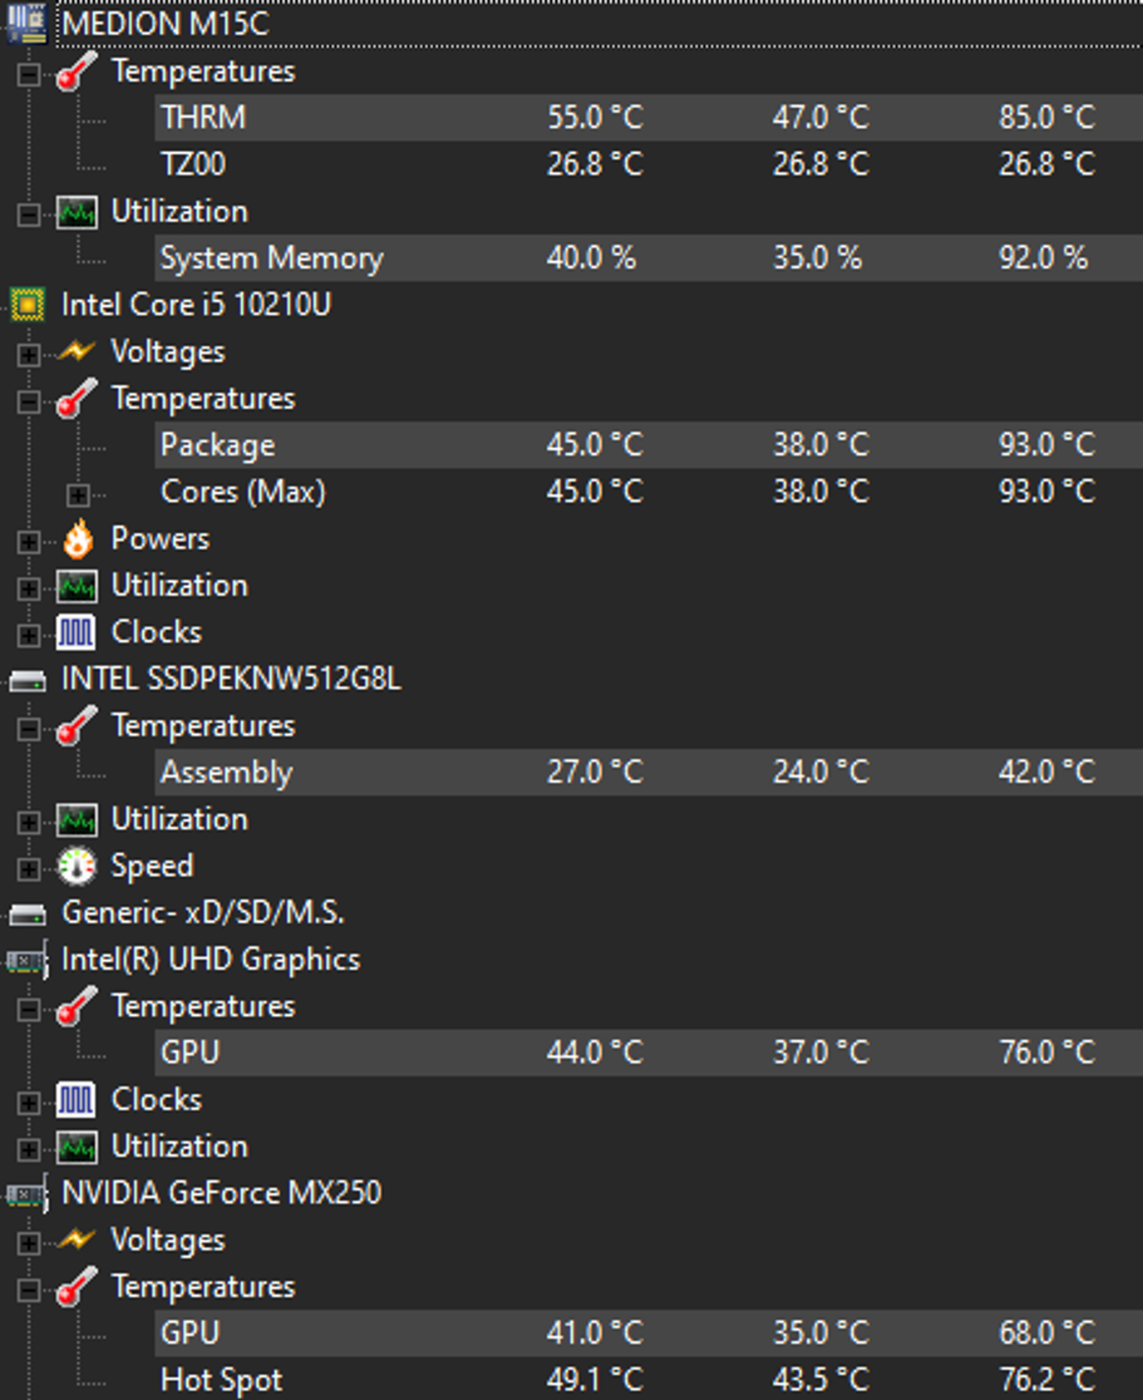
Task: Select the Cores (Max) label
Action: coord(243,491)
